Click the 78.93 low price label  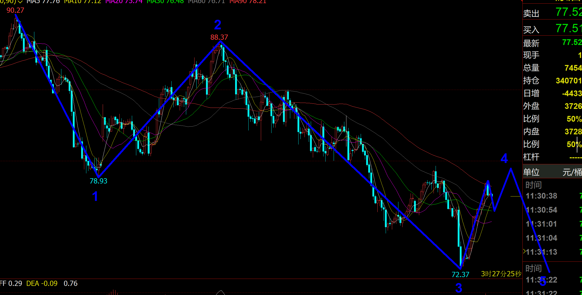98,181
